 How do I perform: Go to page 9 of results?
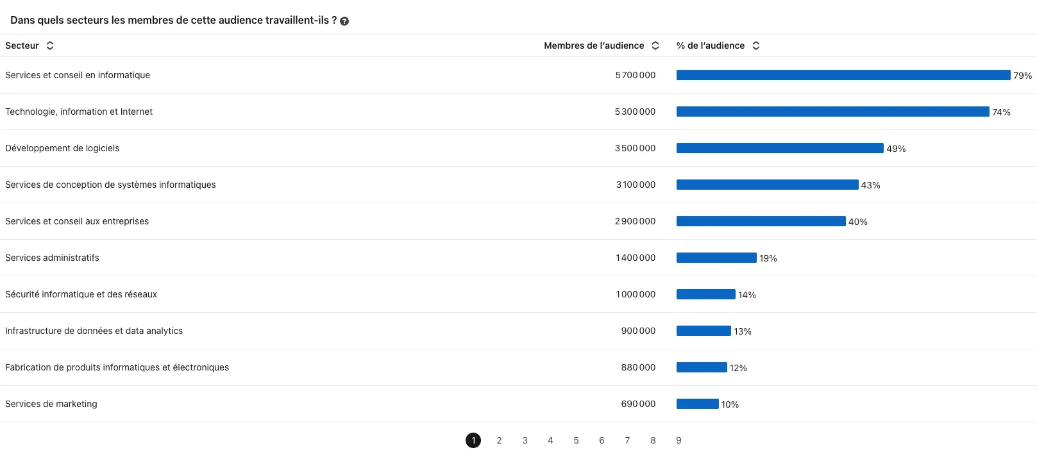coord(679,440)
